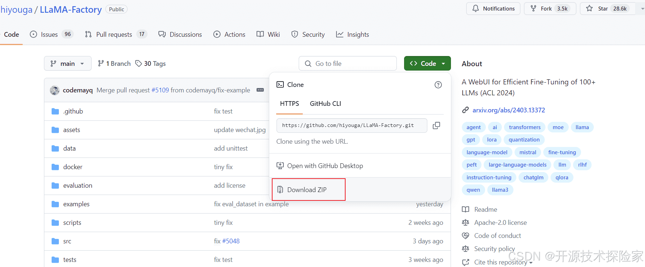Click the scripts folder icon

click(x=55, y=223)
